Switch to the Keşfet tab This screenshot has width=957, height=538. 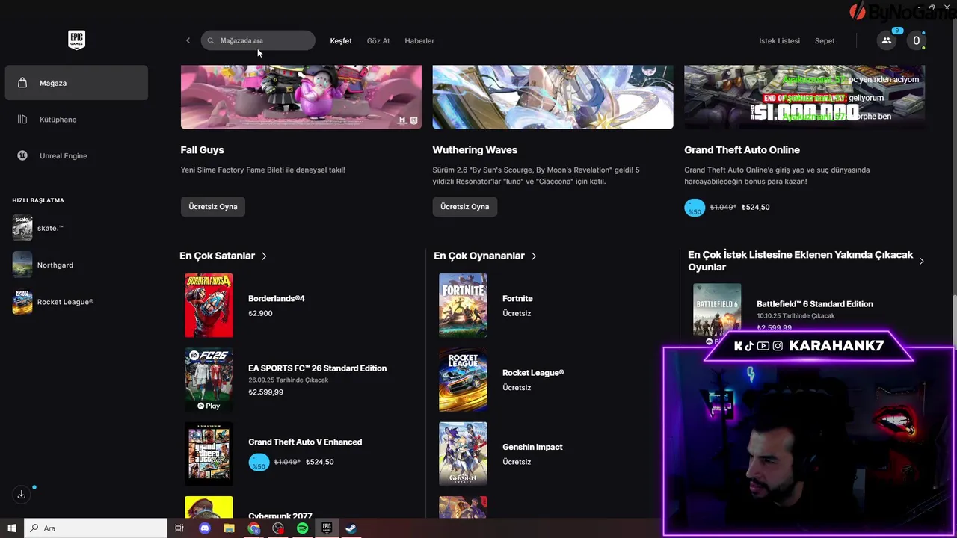pyautogui.click(x=341, y=40)
